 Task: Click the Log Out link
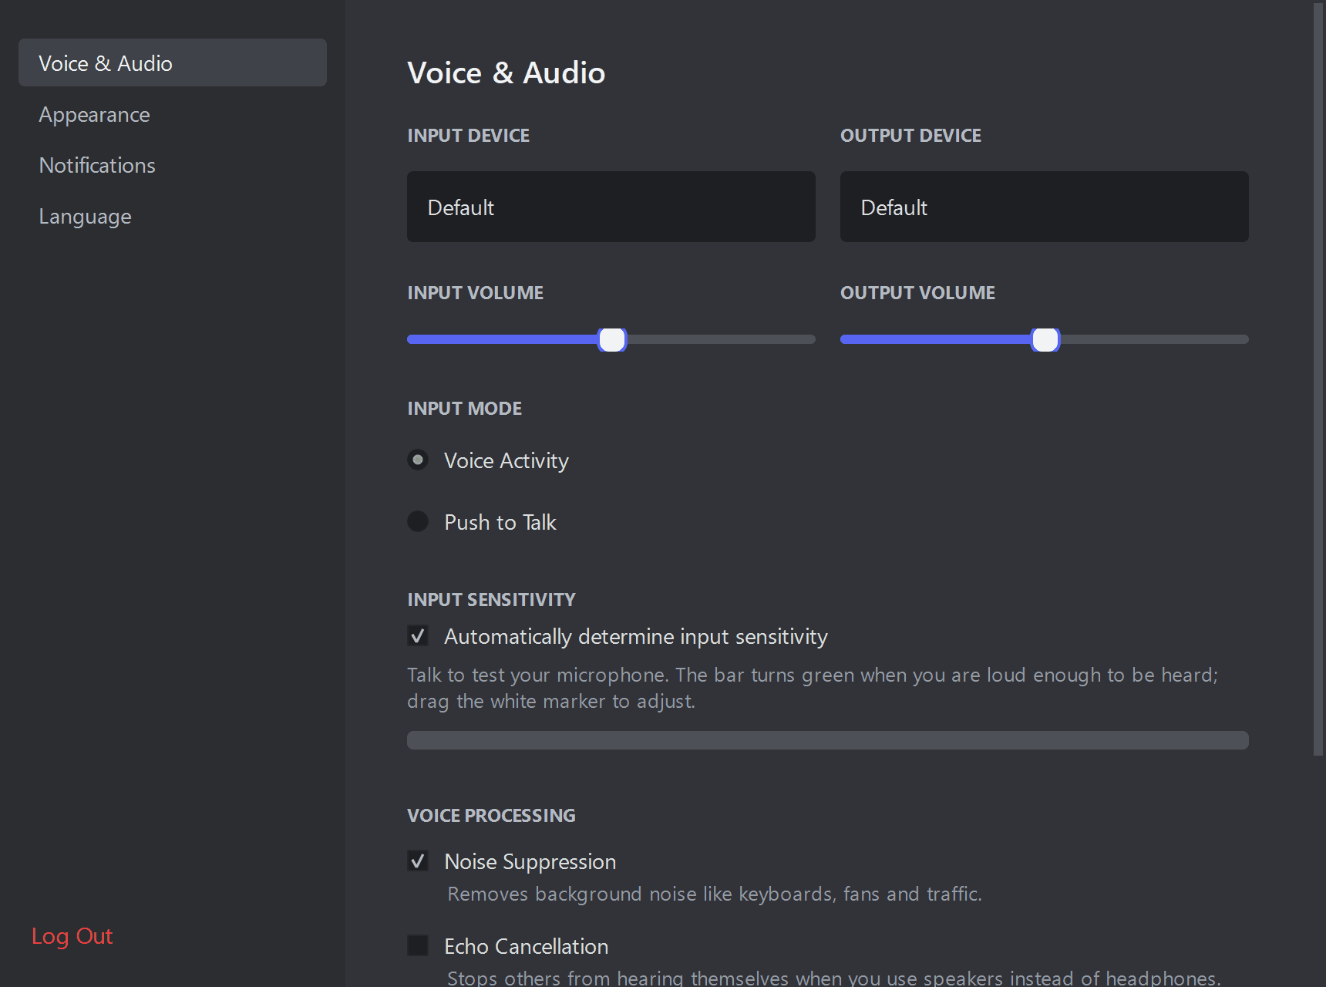(72, 936)
